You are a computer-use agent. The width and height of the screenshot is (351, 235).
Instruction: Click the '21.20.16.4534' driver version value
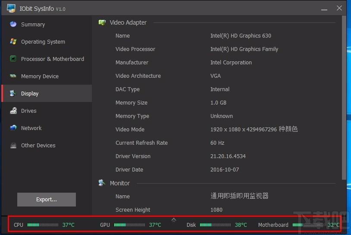coord(228,156)
